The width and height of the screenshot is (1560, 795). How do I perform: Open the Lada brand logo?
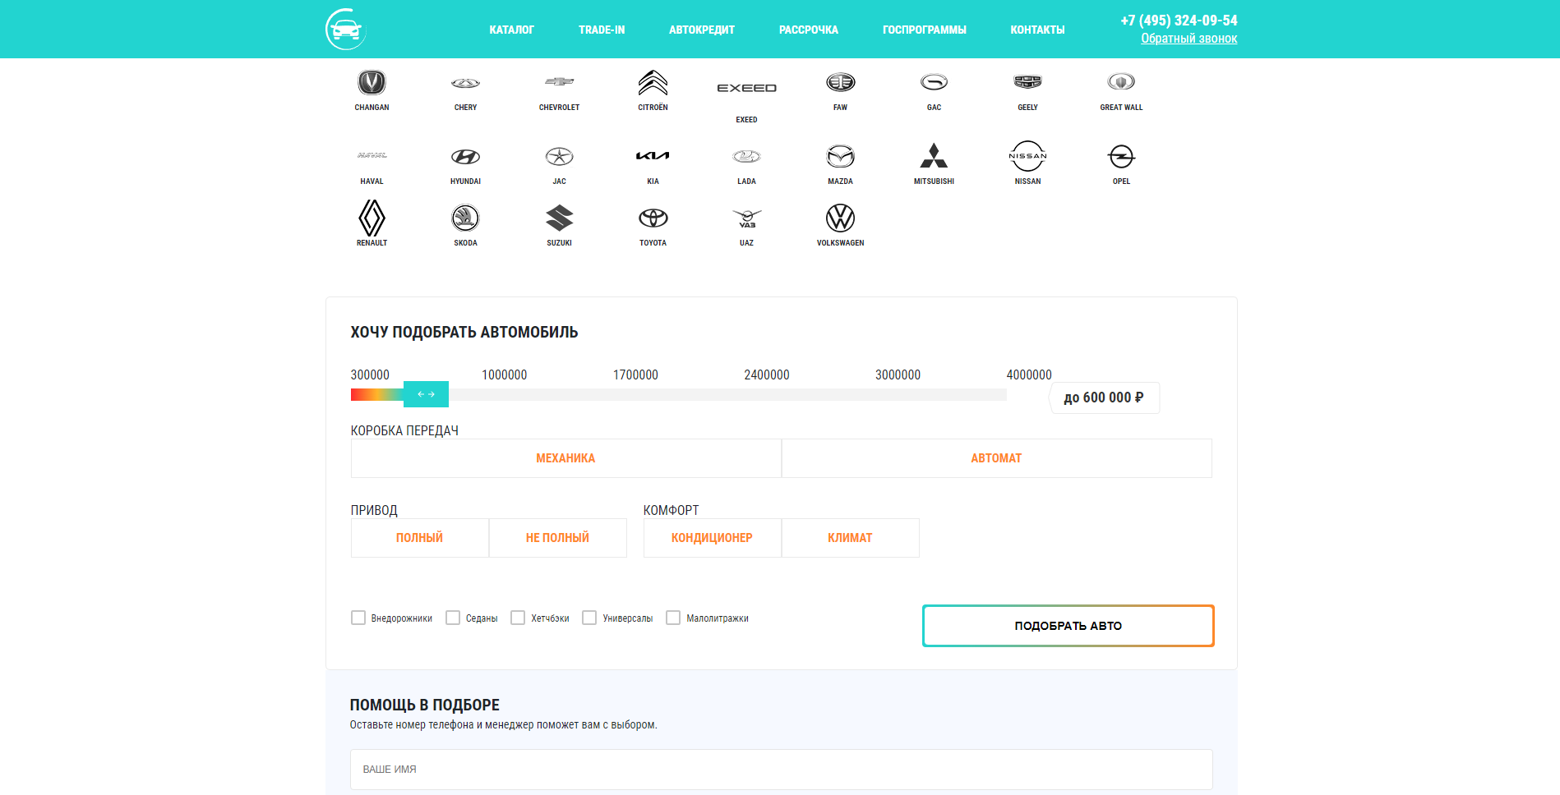pyautogui.click(x=746, y=156)
